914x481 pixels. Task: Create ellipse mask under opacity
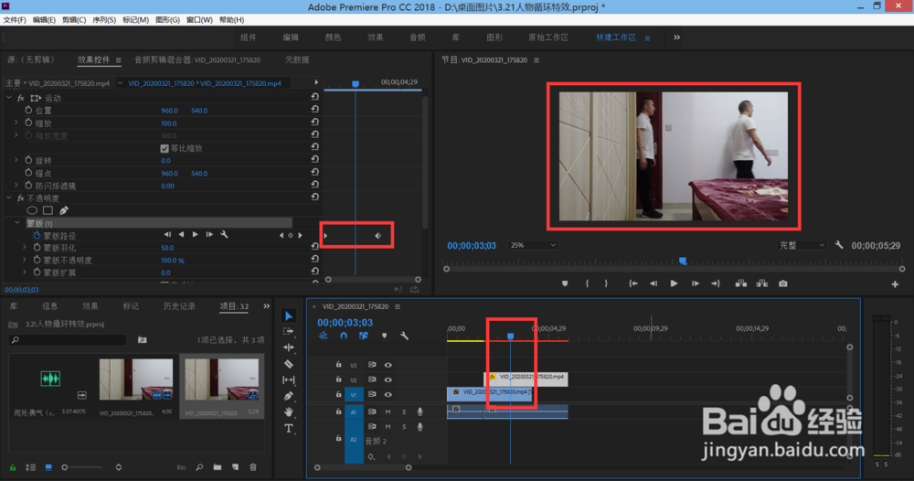pyautogui.click(x=32, y=210)
